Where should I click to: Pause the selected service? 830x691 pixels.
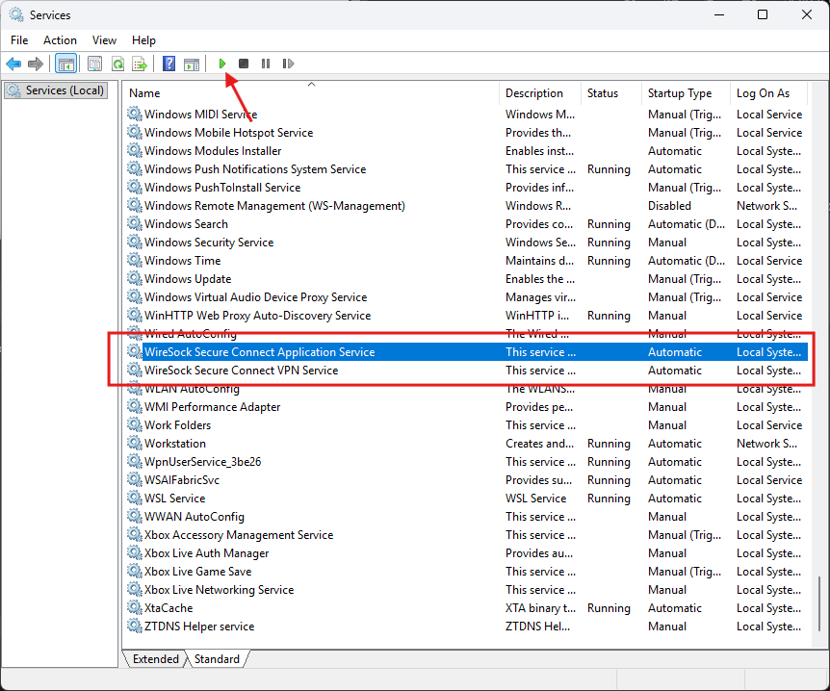tap(267, 64)
